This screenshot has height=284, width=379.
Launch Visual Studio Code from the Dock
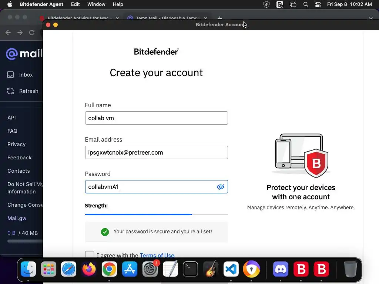click(x=231, y=269)
